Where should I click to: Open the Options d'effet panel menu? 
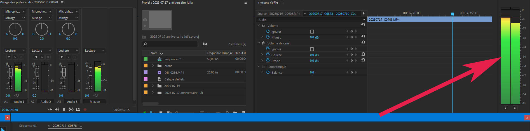click(x=282, y=3)
